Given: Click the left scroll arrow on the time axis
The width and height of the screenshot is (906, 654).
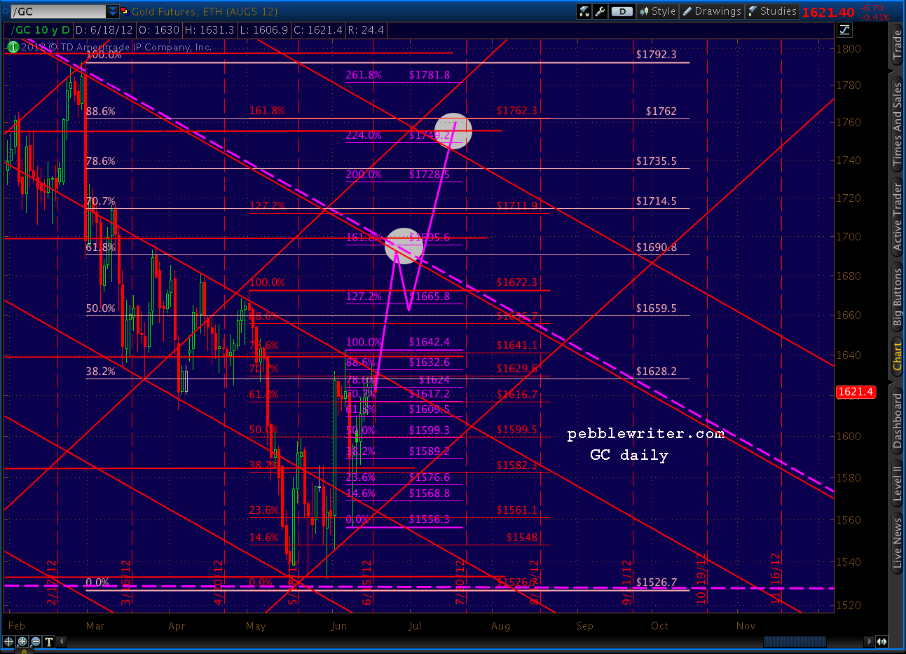Looking at the screenshot, I should click(62, 641).
